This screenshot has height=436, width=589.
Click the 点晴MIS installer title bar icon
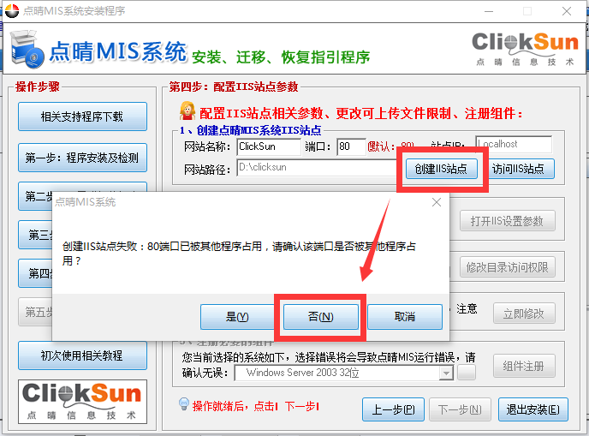pyautogui.click(x=11, y=10)
